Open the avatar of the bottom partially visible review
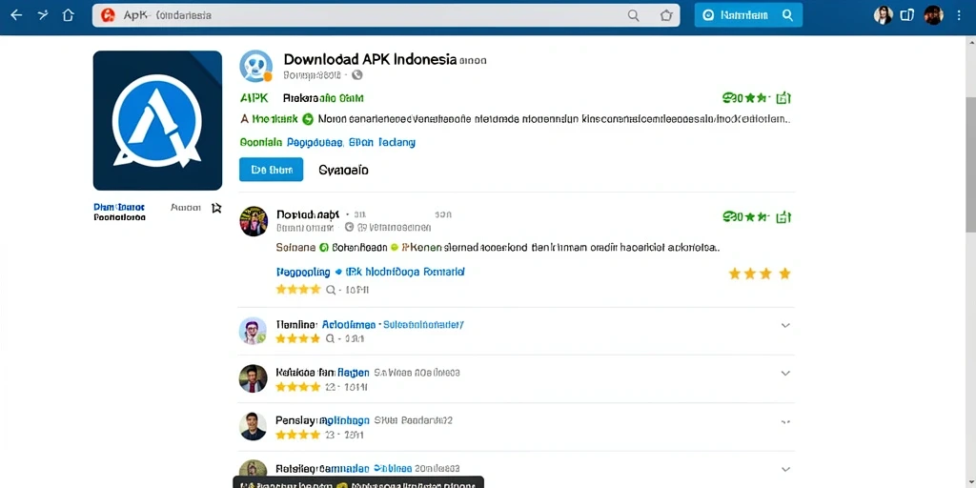The height and width of the screenshot is (488, 976). coord(253,469)
